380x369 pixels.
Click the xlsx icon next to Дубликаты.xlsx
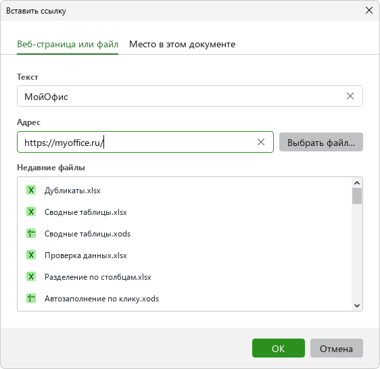click(31, 190)
